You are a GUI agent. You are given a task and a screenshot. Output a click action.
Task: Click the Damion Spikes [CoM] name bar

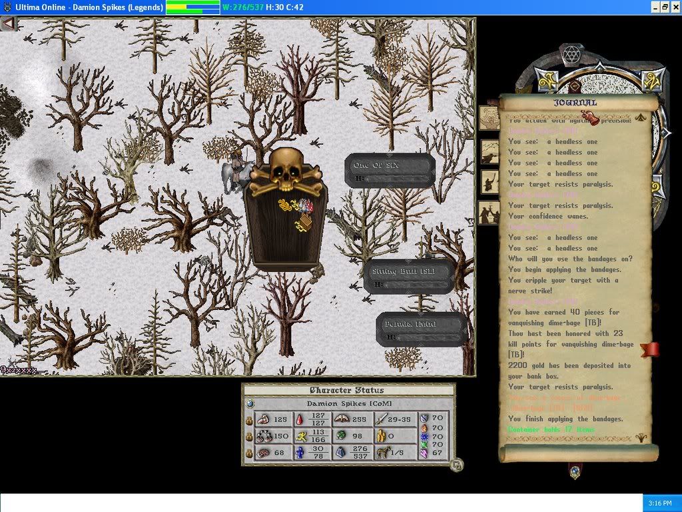coord(349,403)
